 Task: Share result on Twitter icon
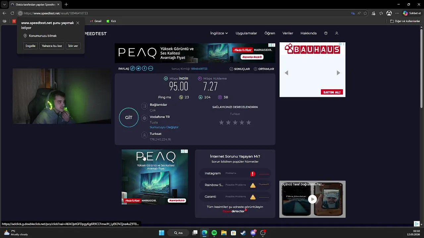pyautogui.click(x=138, y=68)
